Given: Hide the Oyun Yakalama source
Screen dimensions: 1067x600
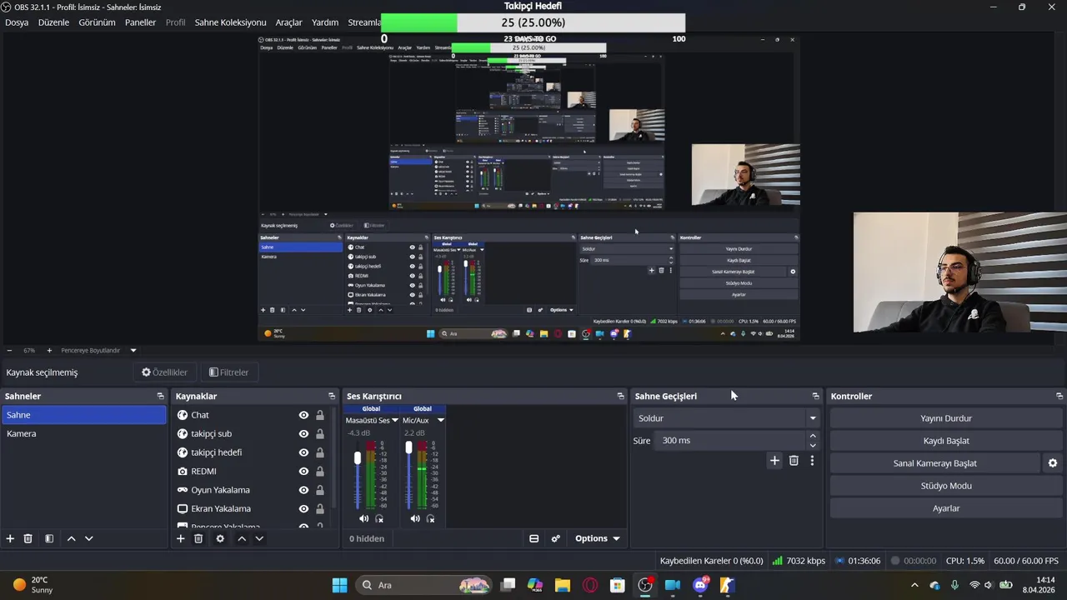Looking at the screenshot, I should coord(303,490).
